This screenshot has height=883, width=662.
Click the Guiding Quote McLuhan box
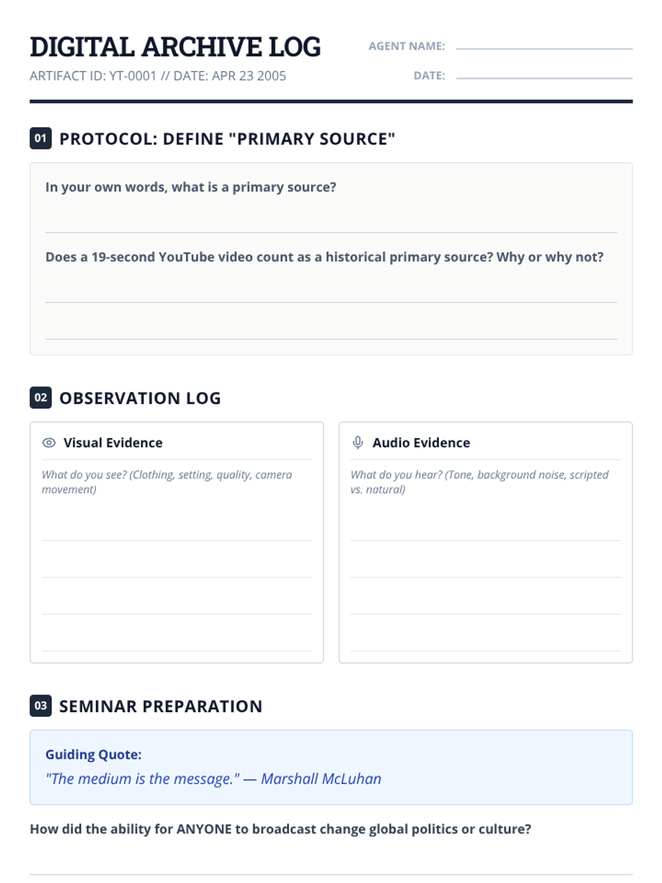pyautogui.click(x=331, y=767)
